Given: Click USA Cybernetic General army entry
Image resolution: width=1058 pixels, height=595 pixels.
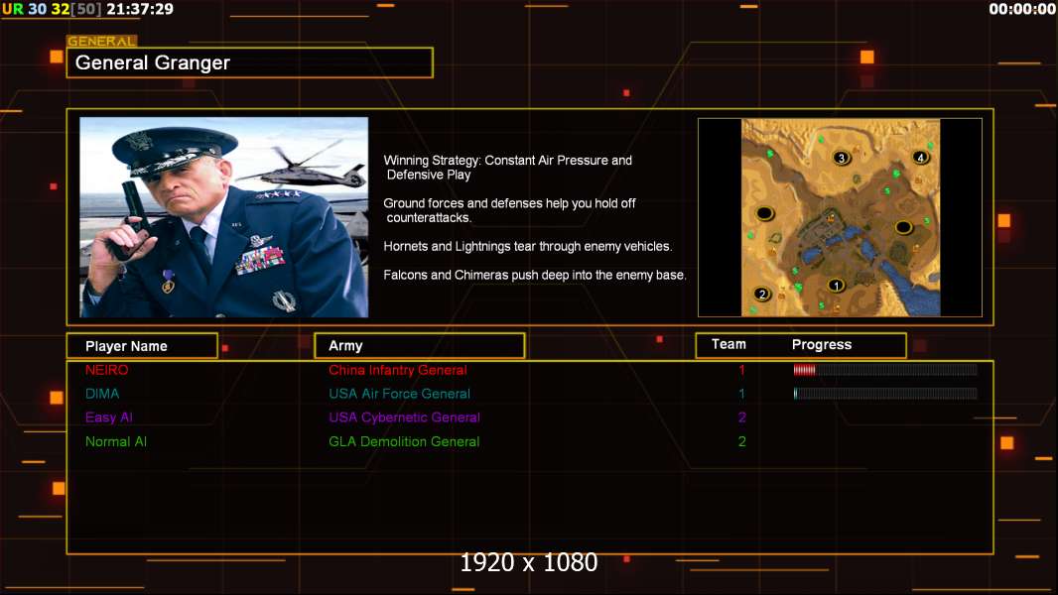Looking at the screenshot, I should (404, 417).
